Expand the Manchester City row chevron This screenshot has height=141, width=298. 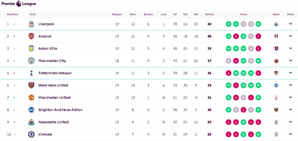pyautogui.click(x=291, y=61)
